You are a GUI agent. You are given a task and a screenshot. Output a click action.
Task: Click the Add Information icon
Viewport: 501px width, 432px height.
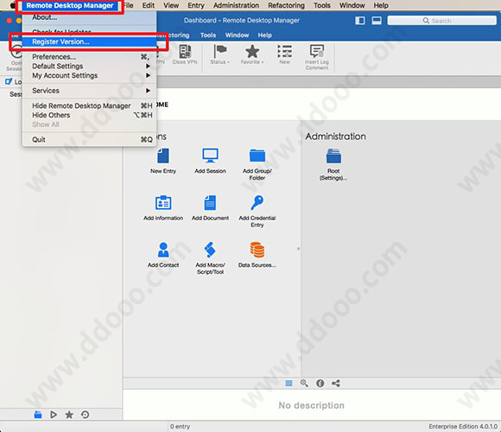[163, 202]
